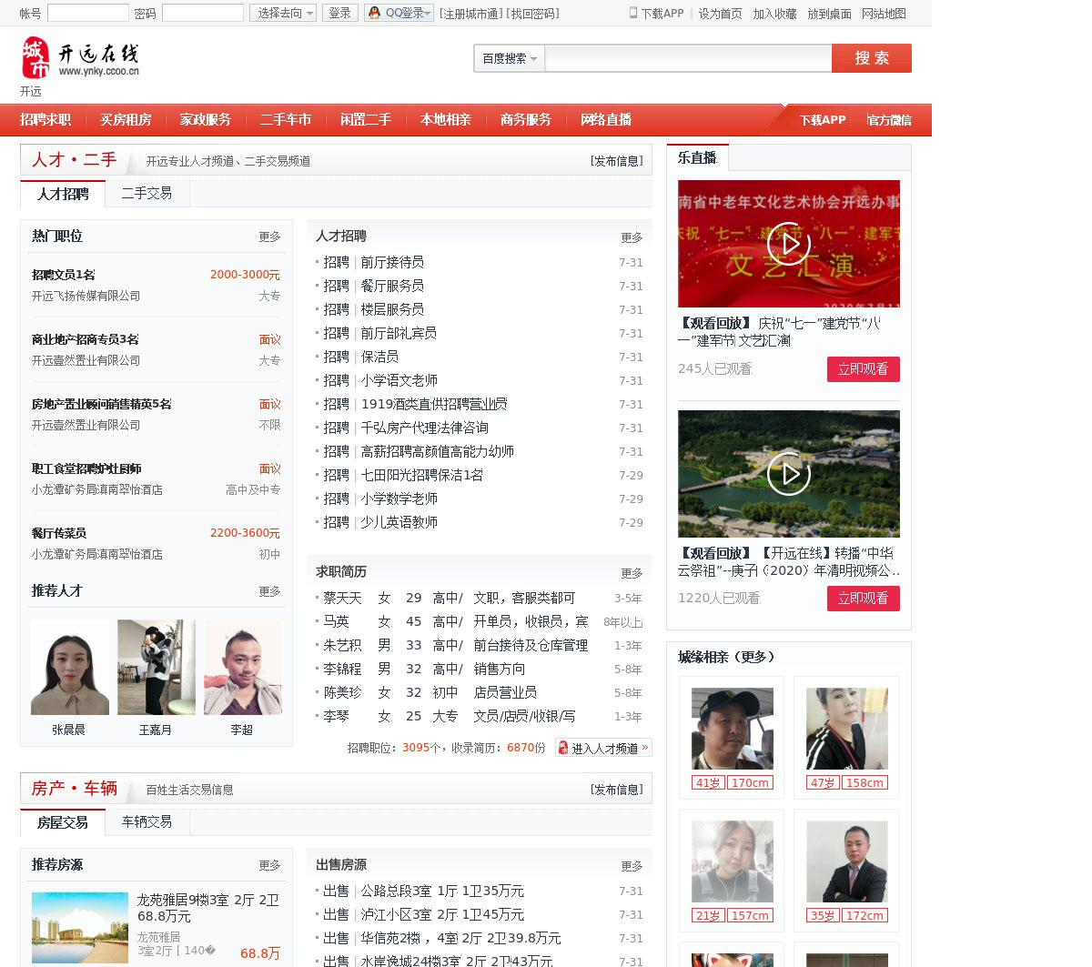Click 下载APP in the red navigation bar
1092x967 pixels.
823,120
